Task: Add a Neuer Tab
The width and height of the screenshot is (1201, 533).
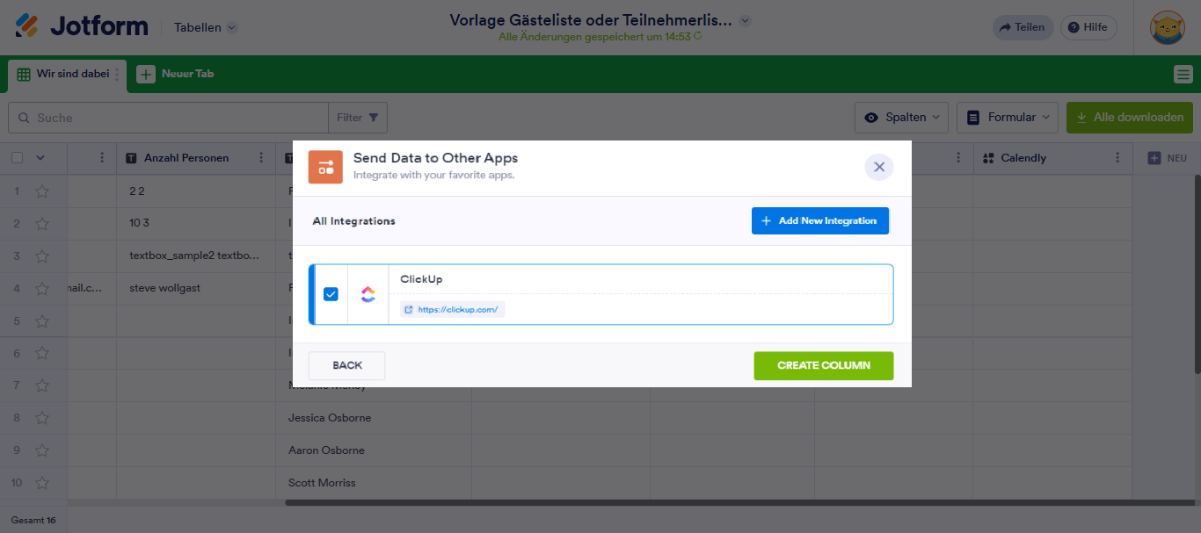Action: [x=175, y=74]
